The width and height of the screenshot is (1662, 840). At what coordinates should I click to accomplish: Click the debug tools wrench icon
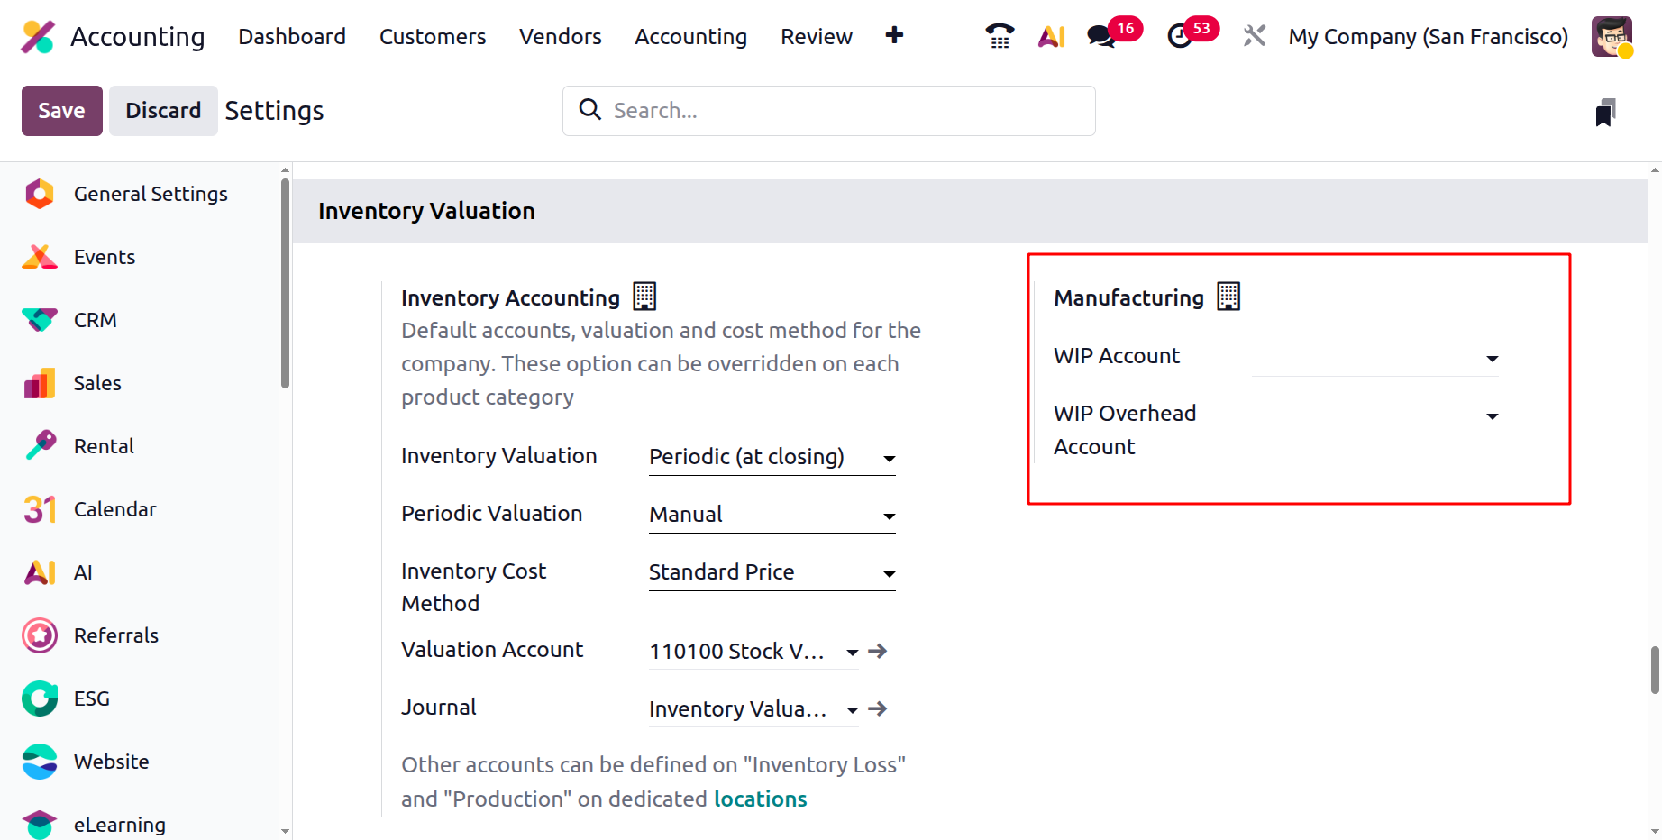1254,36
